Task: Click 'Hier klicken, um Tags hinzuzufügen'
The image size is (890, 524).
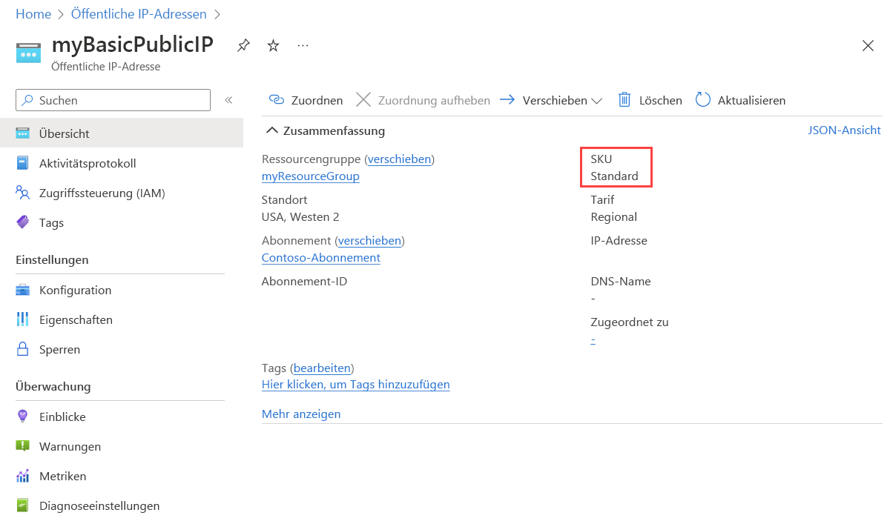Action: click(356, 384)
